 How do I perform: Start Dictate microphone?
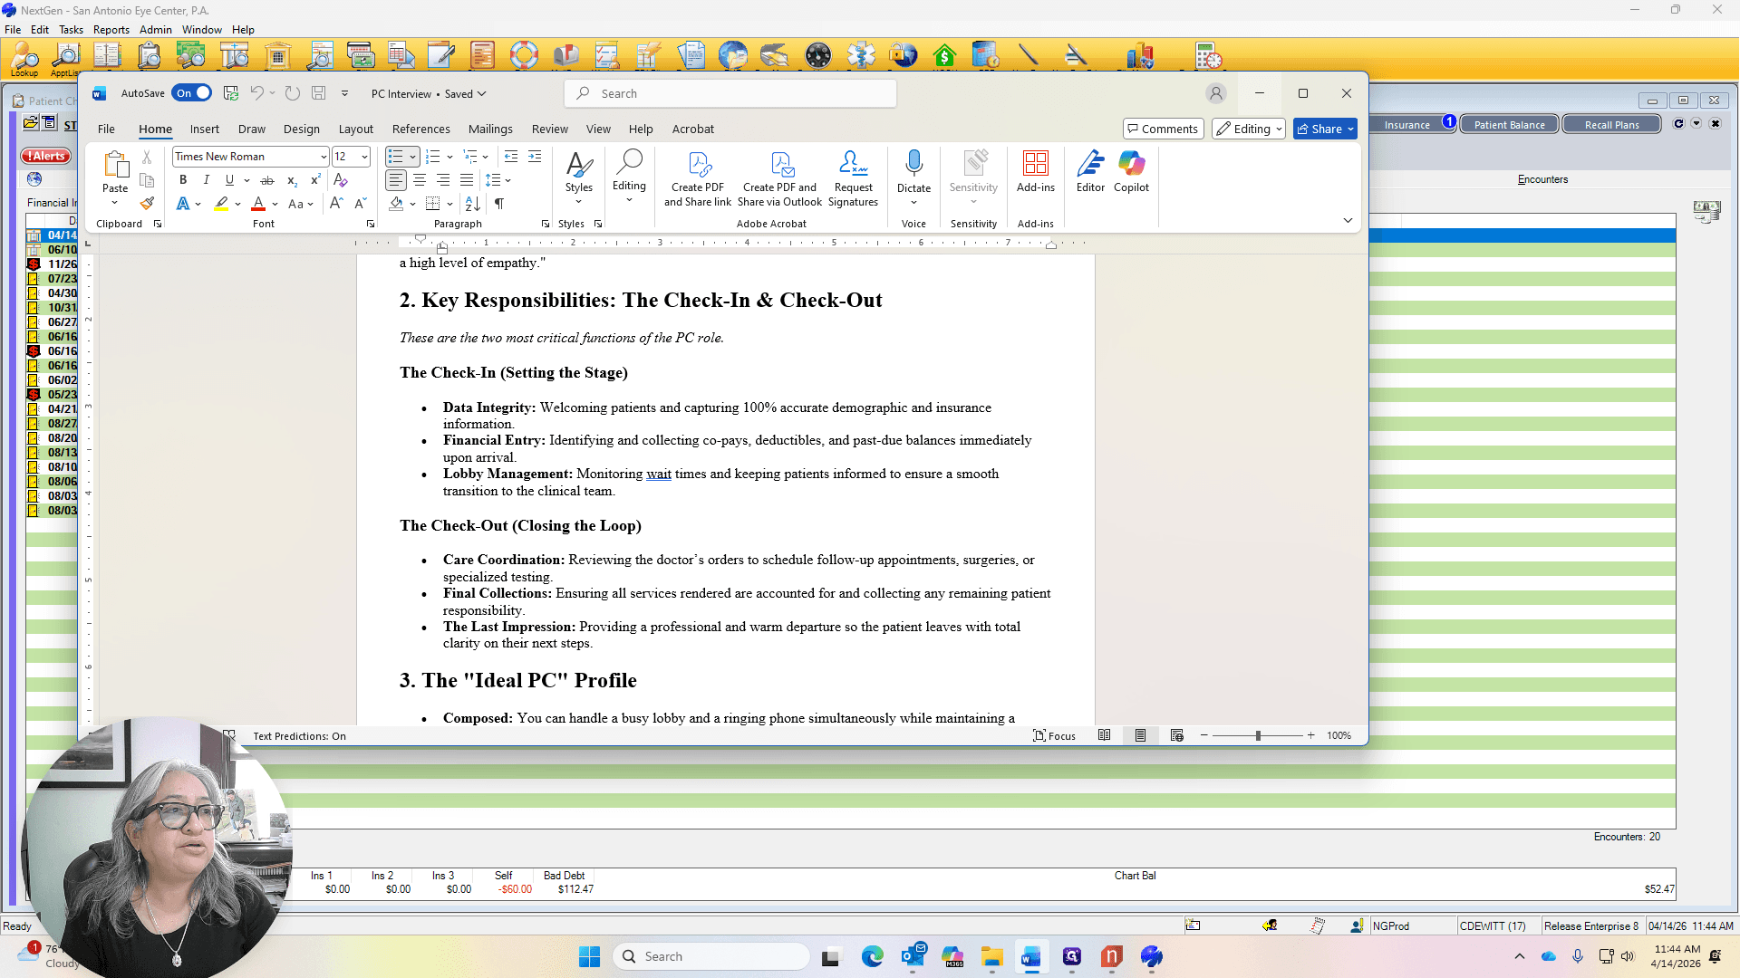tap(913, 164)
